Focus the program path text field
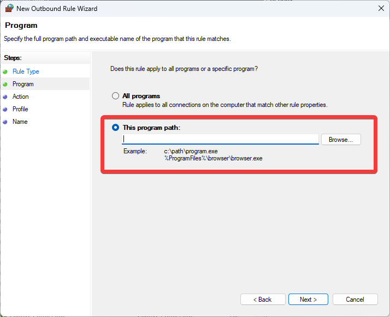This screenshot has height=317, width=390. point(220,139)
